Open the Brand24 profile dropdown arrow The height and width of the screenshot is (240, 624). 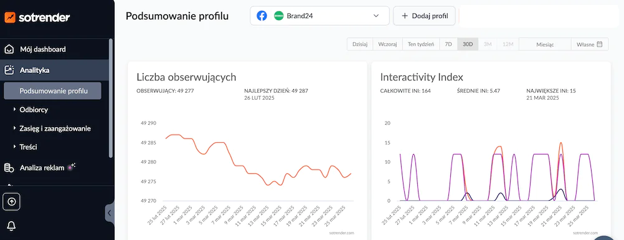376,16
